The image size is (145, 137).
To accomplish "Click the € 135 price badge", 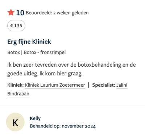I will pyautogui.click(x=16, y=26).
